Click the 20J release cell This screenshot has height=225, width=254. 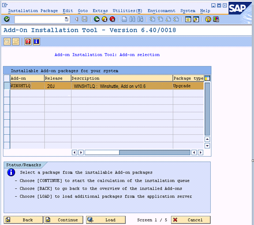58,86
